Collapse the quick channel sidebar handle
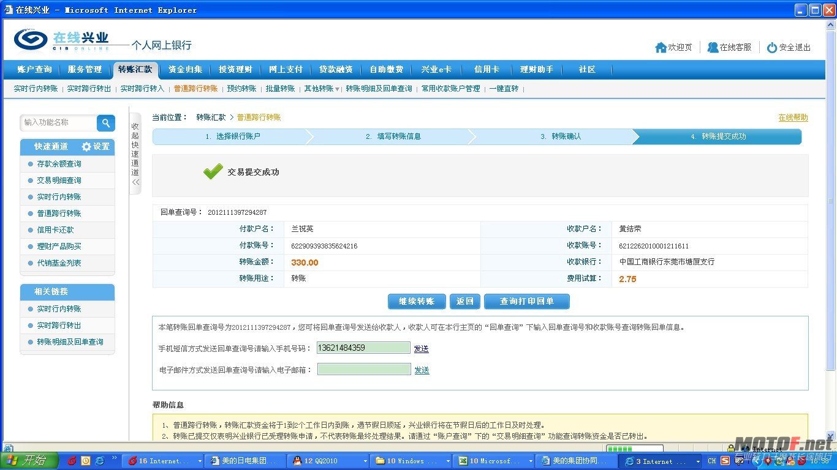The width and height of the screenshot is (837, 470). point(135,154)
